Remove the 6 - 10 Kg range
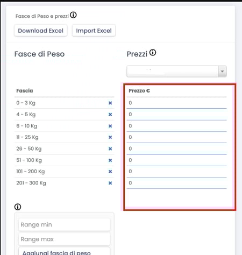Image resolution: width=242 pixels, height=255 pixels. pos(110,126)
